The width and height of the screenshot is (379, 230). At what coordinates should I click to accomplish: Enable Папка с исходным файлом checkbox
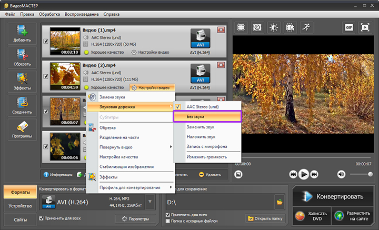click(168, 221)
